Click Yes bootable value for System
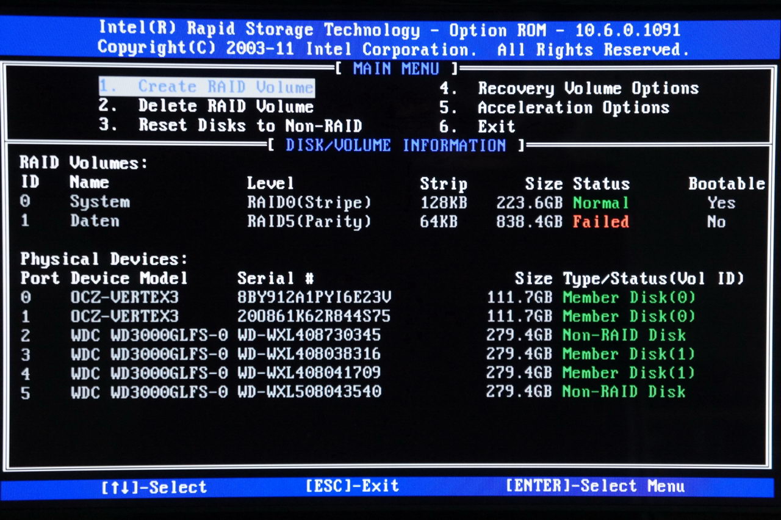Viewport: 781px width, 520px height. tap(722, 203)
